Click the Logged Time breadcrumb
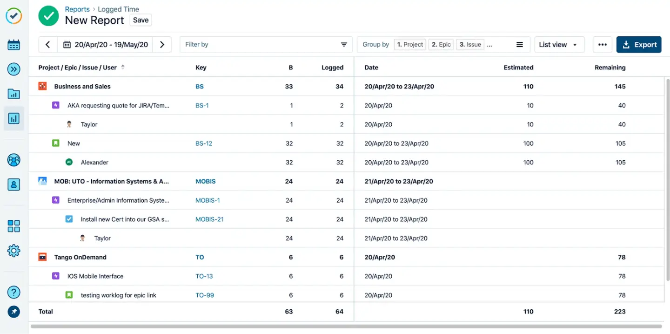Image resolution: width=670 pixels, height=334 pixels. [118, 9]
